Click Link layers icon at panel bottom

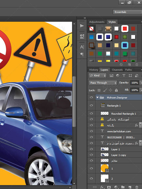click(x=95, y=187)
